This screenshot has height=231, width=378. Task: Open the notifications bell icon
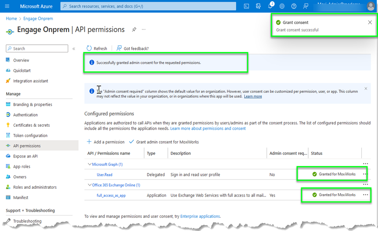pyautogui.click(x=270, y=6)
